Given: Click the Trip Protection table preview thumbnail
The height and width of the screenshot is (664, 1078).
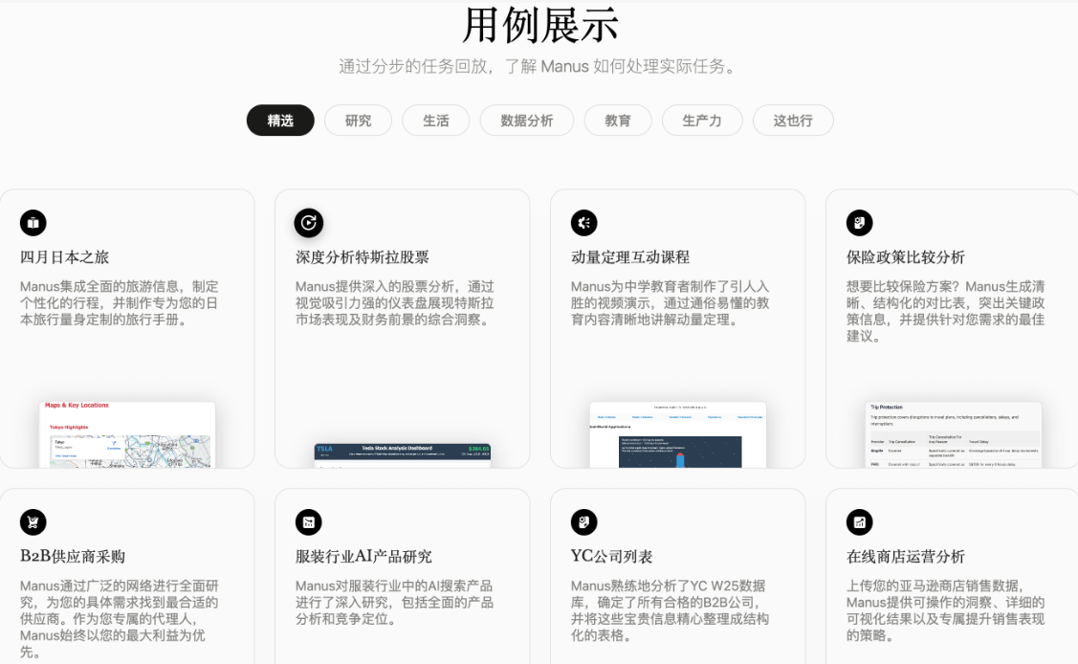Looking at the screenshot, I should click(954, 434).
